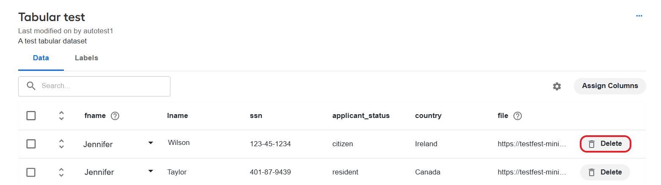The height and width of the screenshot is (185, 661).
Task: Click the fname column help icon
Action: coord(115,116)
